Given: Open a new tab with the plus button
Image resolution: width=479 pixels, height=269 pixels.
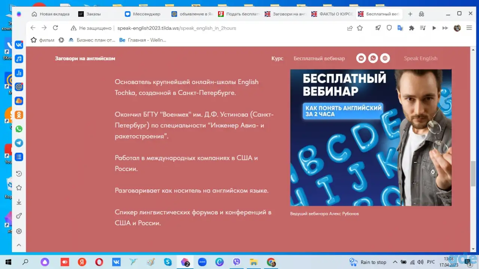Looking at the screenshot, I should pyautogui.click(x=410, y=14).
